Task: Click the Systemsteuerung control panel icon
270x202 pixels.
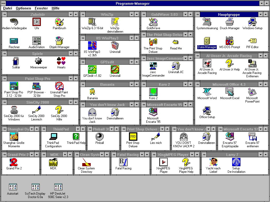Action: [207, 22]
